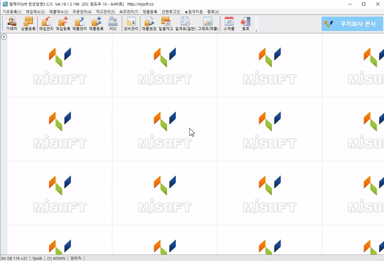
Task: Expand the side panel arrow button
Action: [x=4, y=37]
